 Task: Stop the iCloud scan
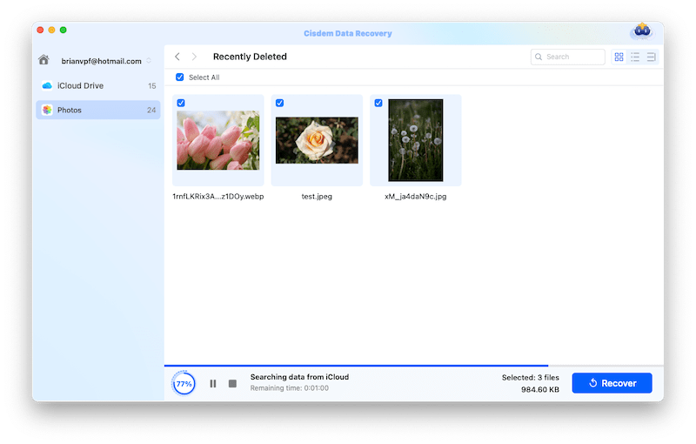[x=232, y=384]
